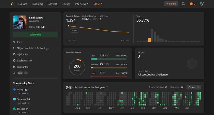Click the Edit Profile button

pyautogui.click(x=36, y=35)
